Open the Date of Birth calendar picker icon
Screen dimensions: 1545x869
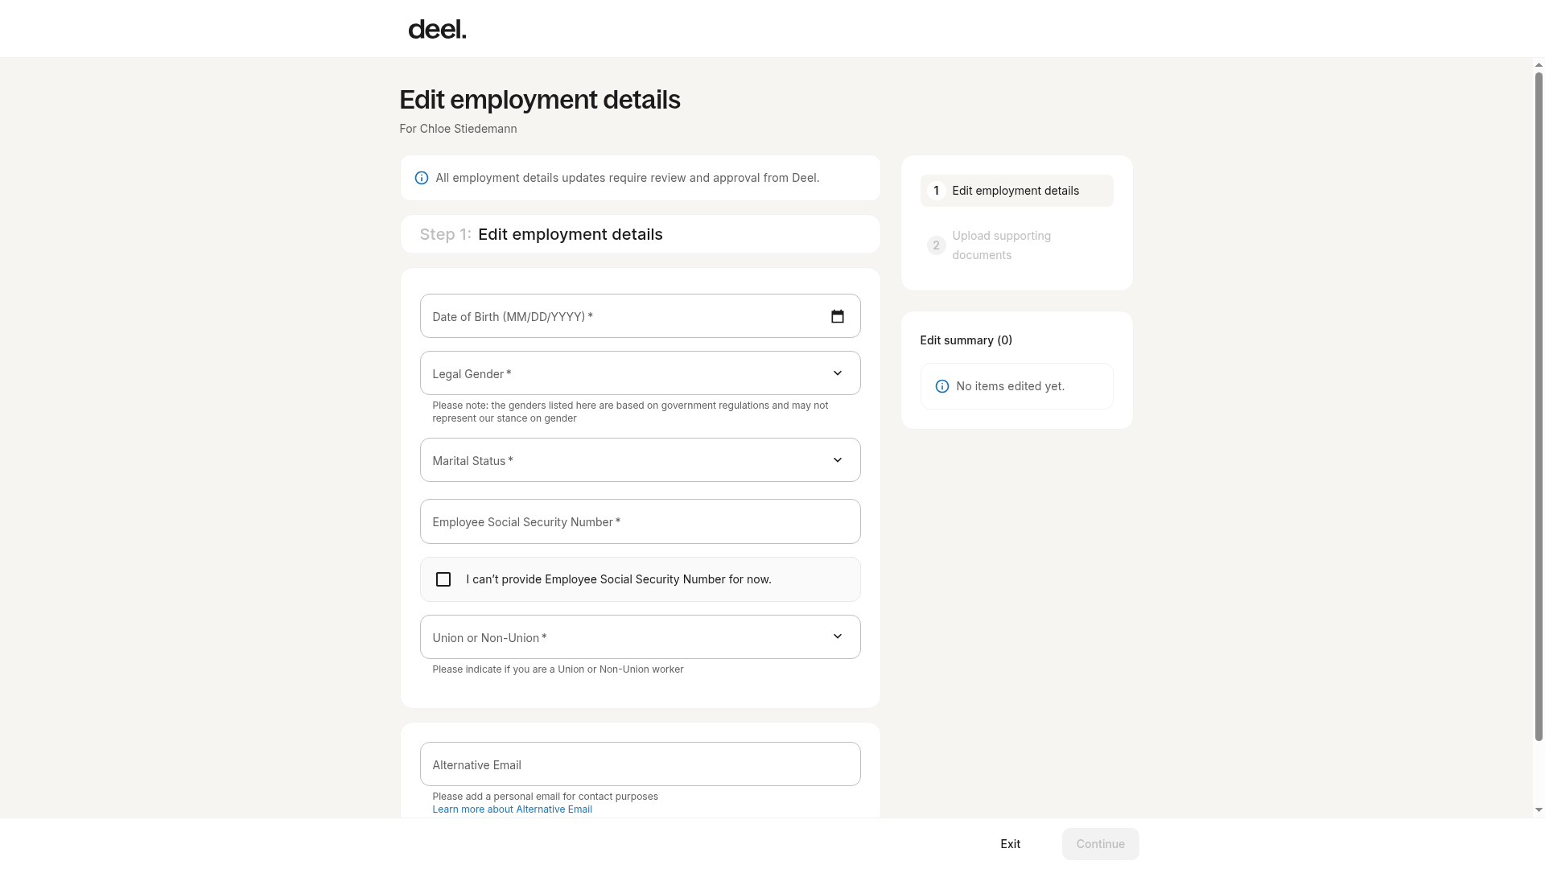pos(837,316)
